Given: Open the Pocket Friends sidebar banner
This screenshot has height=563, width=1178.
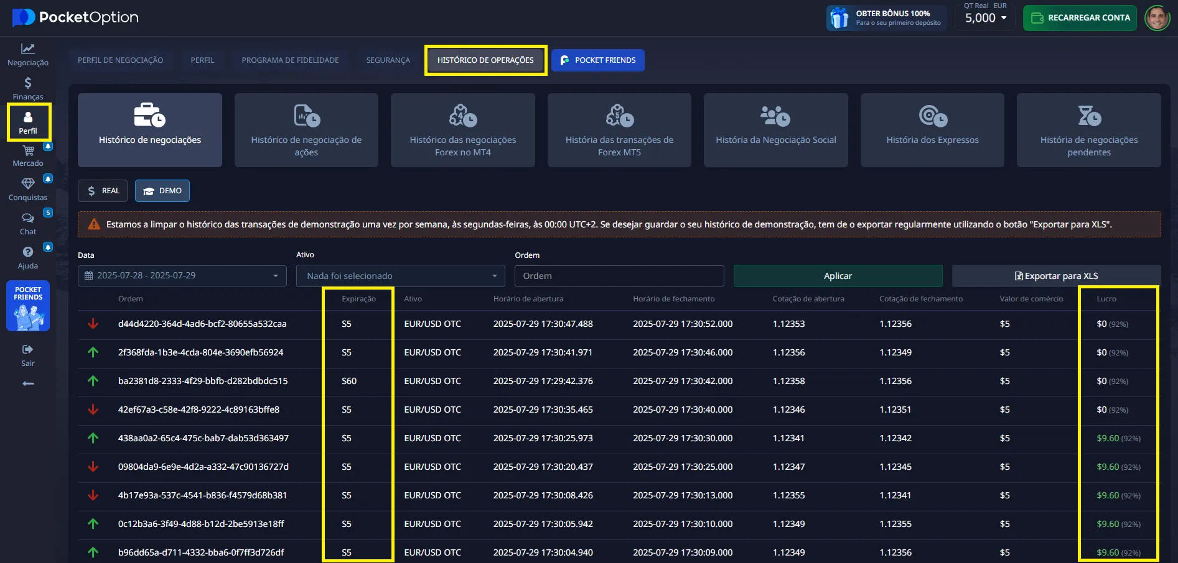Looking at the screenshot, I should 28,306.
